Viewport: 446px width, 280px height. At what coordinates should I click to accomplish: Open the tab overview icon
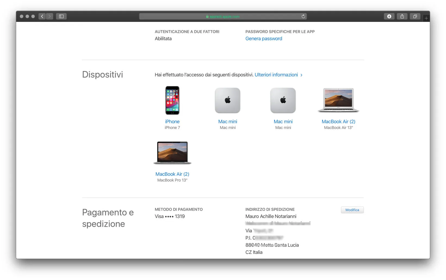pos(415,16)
